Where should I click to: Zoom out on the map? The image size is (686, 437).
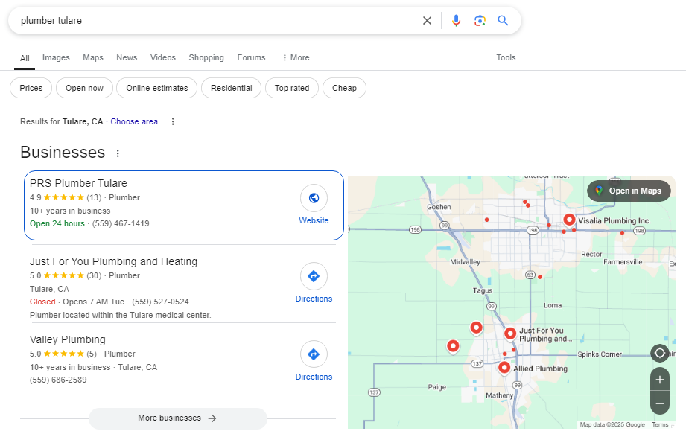point(660,403)
